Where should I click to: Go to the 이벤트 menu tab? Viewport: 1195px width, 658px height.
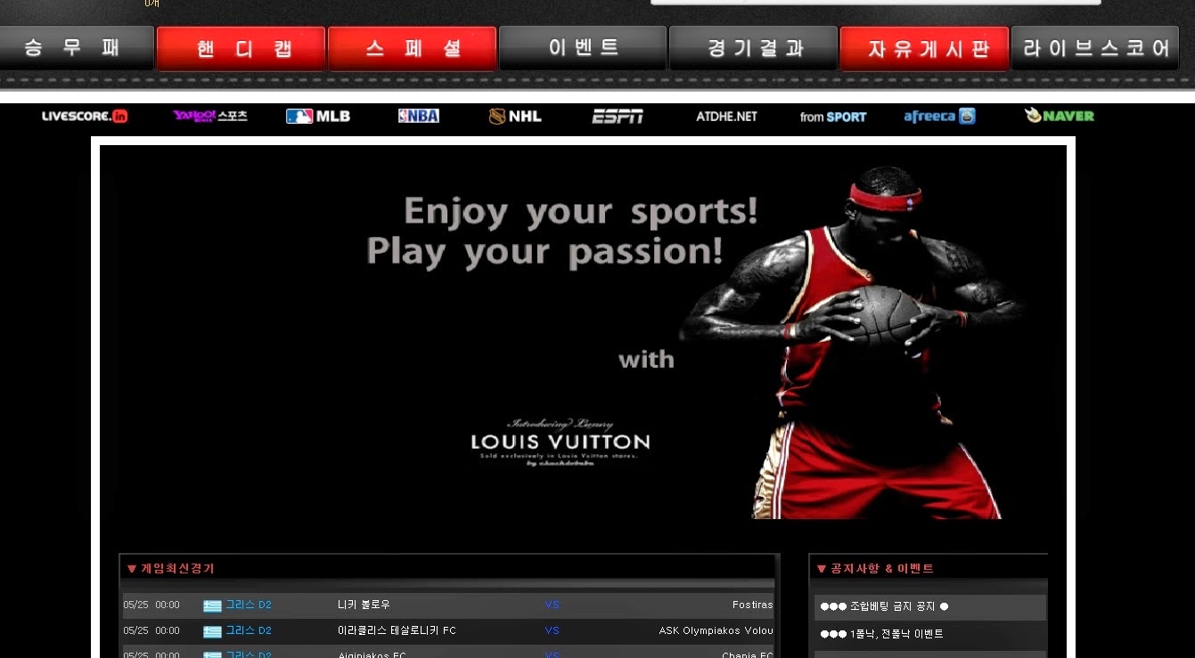pyautogui.click(x=583, y=48)
